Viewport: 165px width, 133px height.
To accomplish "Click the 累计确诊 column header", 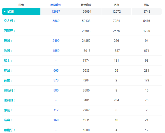I will (86, 5).
